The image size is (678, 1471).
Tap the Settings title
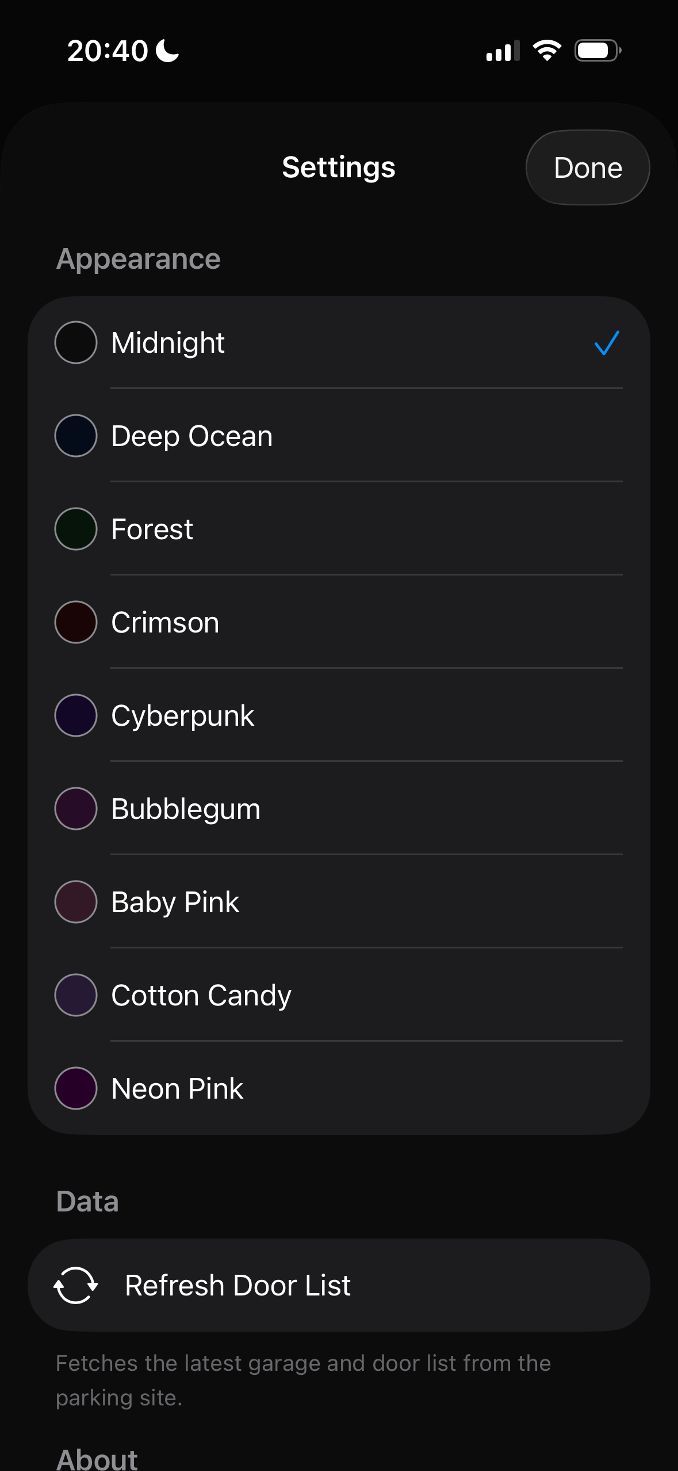(339, 167)
